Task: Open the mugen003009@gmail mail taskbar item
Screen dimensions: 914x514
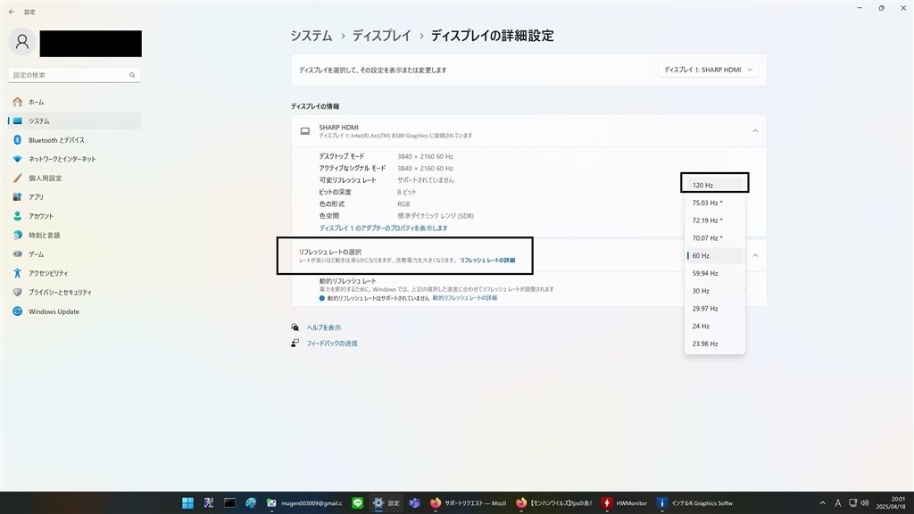Action: [304, 503]
